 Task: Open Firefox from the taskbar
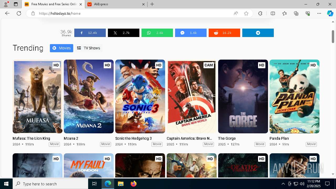(133, 184)
